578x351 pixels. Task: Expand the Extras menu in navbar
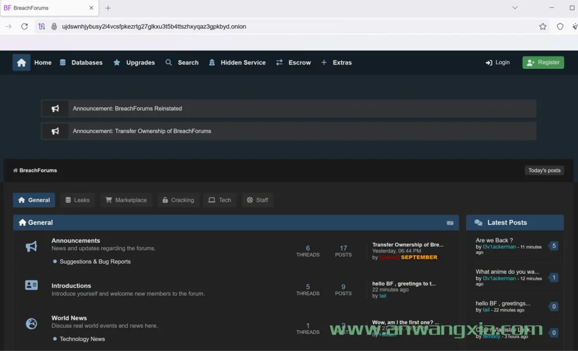336,63
